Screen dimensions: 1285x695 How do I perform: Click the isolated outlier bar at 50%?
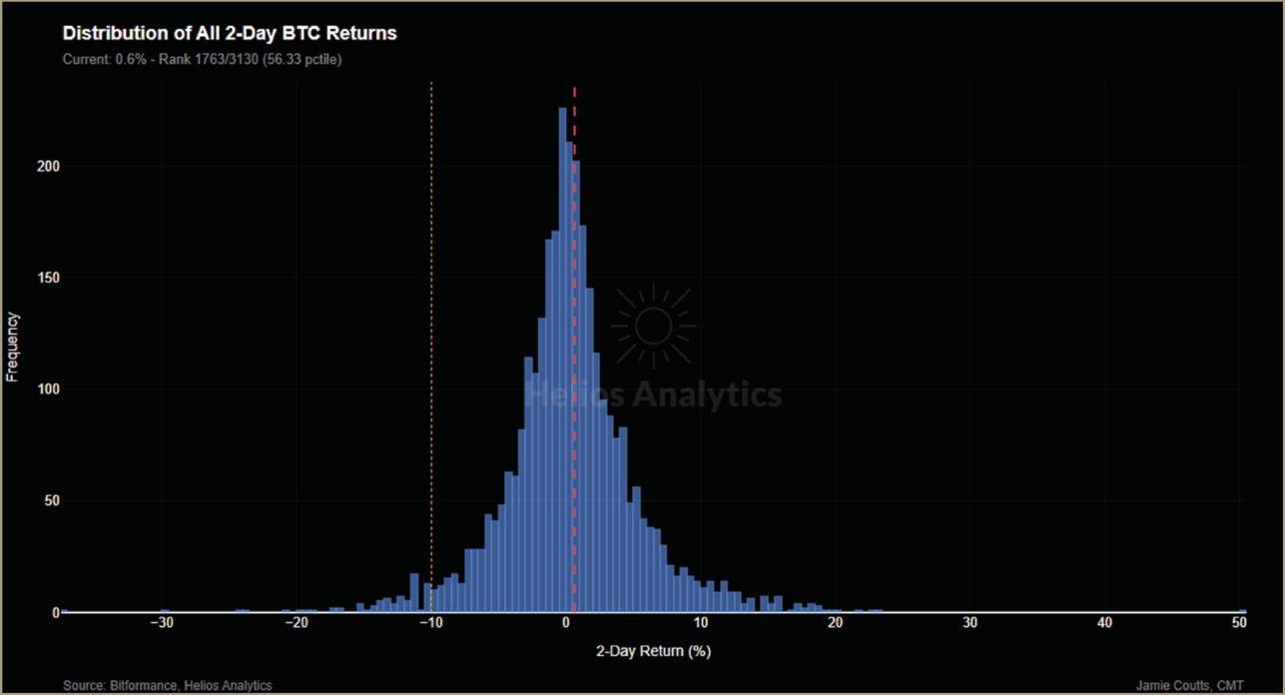click(x=1242, y=610)
